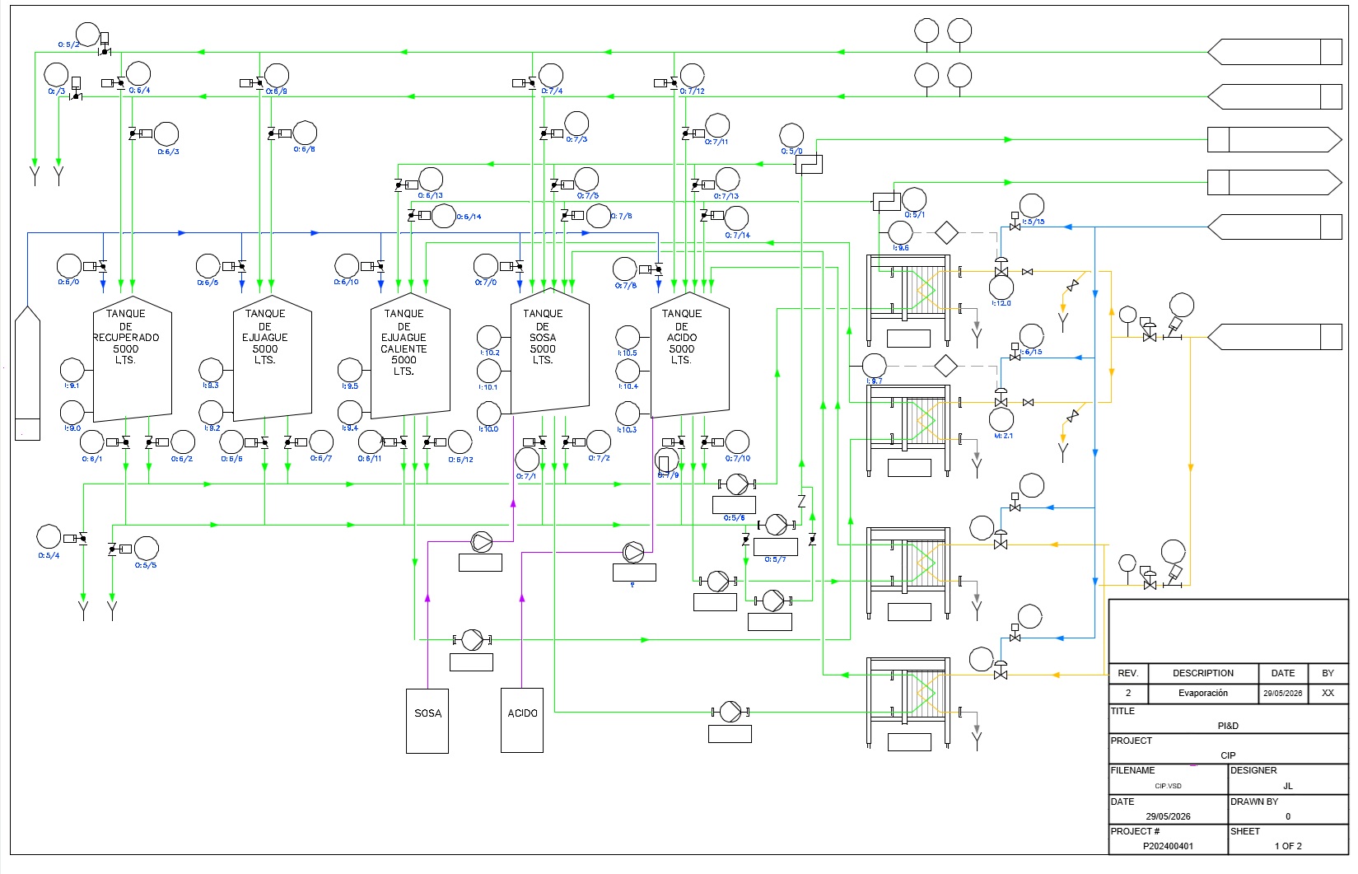Select the pump symbol labeled O:5/7
1358x874 pixels.
[x=777, y=525]
